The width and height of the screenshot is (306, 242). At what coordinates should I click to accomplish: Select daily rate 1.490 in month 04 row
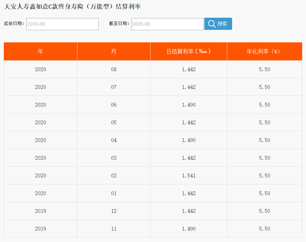189,140
